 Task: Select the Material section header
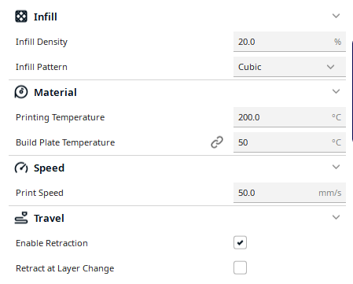click(177, 92)
